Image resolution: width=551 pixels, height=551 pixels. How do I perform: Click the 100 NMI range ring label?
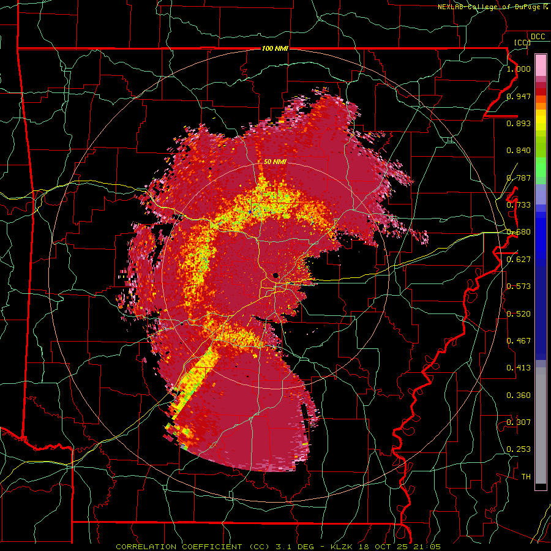tap(275, 48)
